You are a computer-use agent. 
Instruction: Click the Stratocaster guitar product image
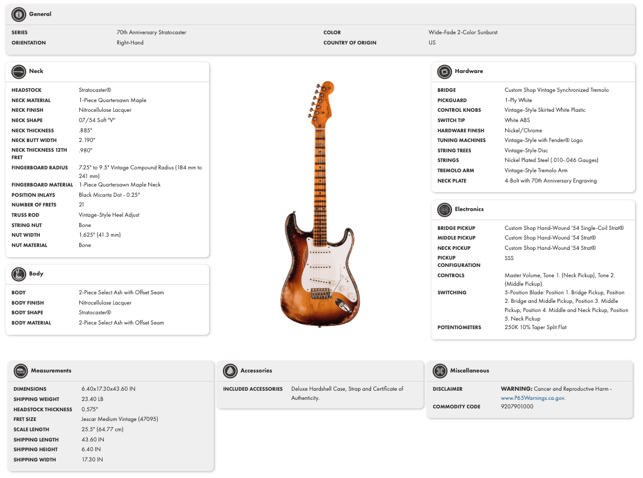[320, 204]
